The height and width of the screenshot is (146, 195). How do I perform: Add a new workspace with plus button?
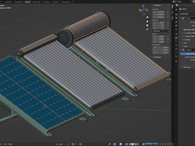pyautogui.click(x=73, y=2)
